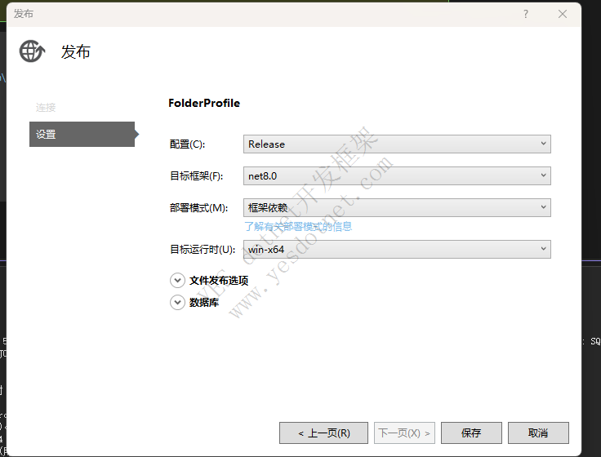
Task: Click chevron icon beside 文件发布选项
Action: (177, 280)
